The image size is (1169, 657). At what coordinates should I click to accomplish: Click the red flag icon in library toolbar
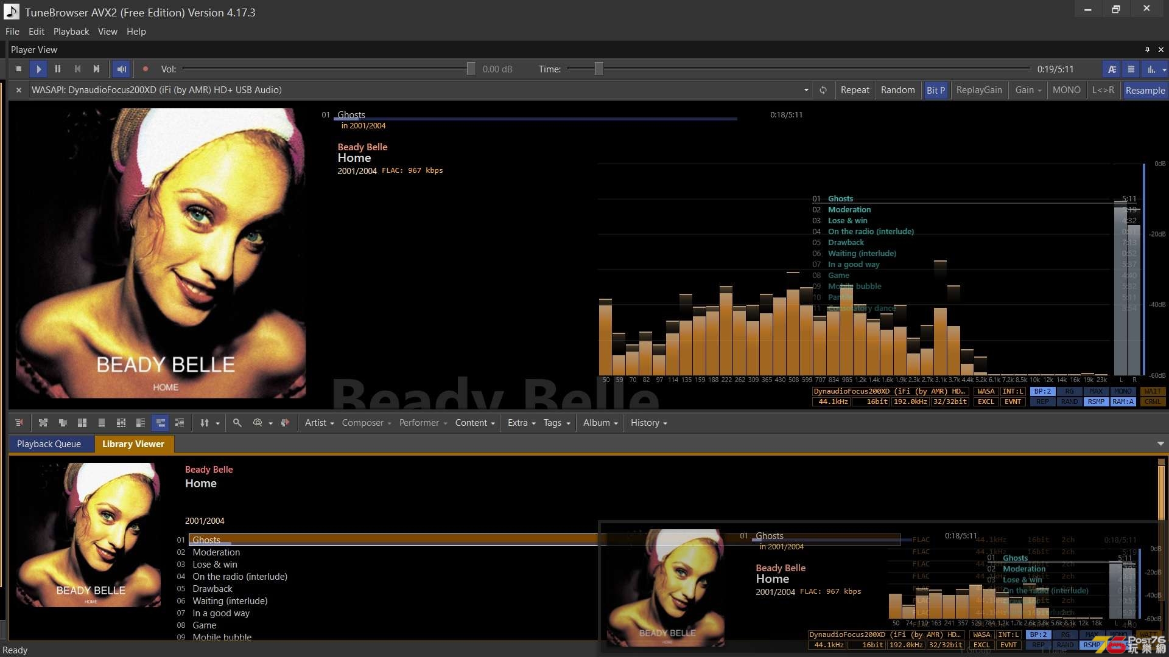tap(19, 423)
